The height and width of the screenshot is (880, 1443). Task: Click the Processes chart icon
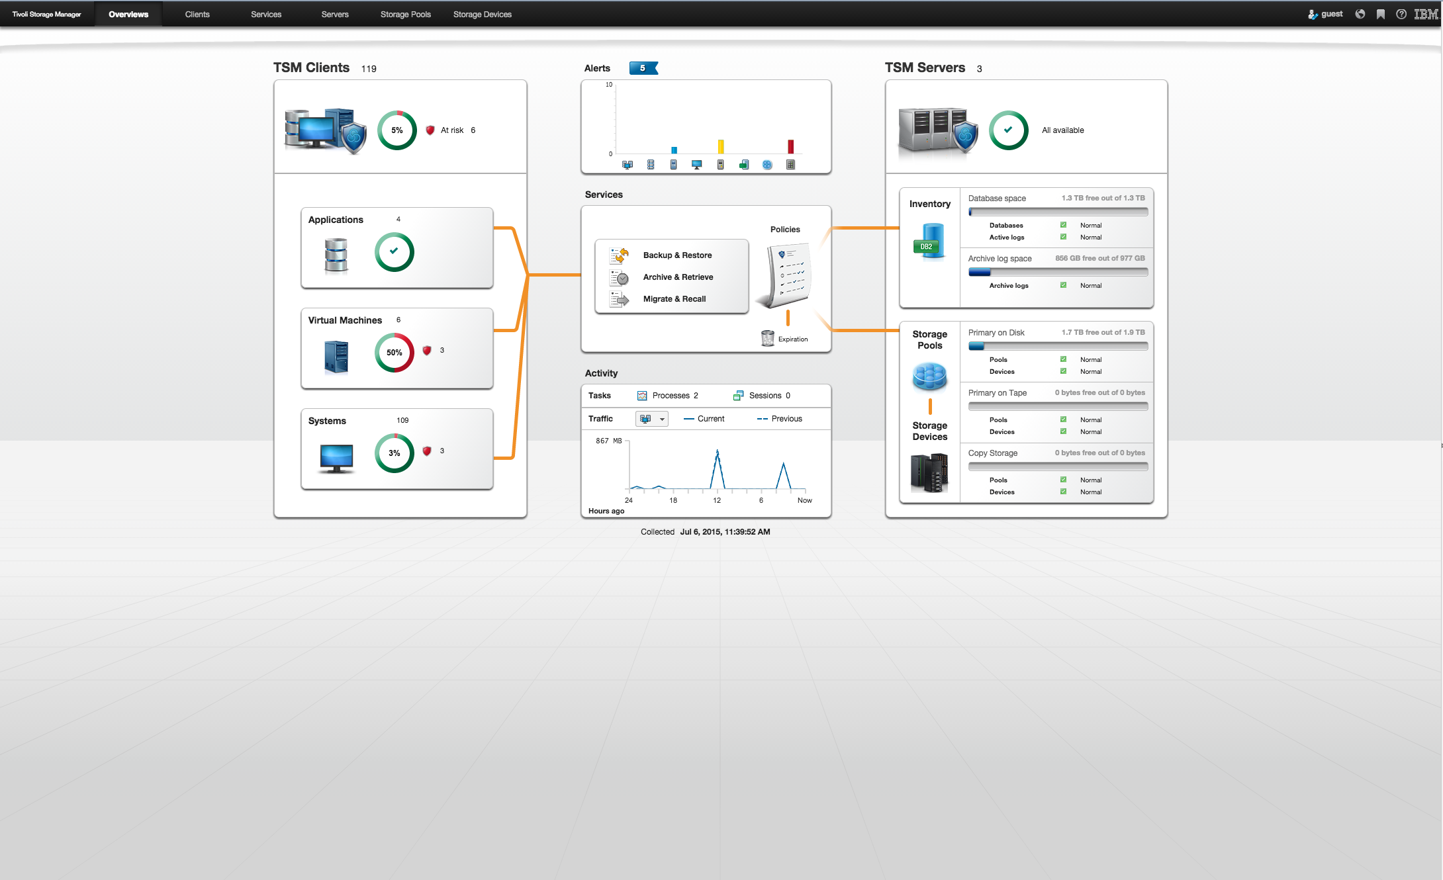pyautogui.click(x=642, y=396)
